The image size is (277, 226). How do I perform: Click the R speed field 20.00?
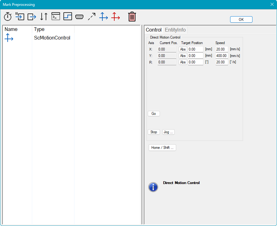click(222, 62)
